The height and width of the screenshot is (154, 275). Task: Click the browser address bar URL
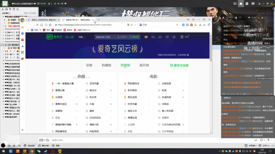[85, 25]
